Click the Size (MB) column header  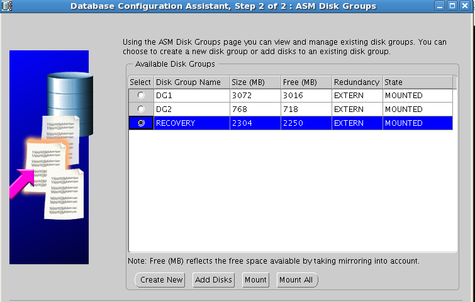click(x=255, y=82)
